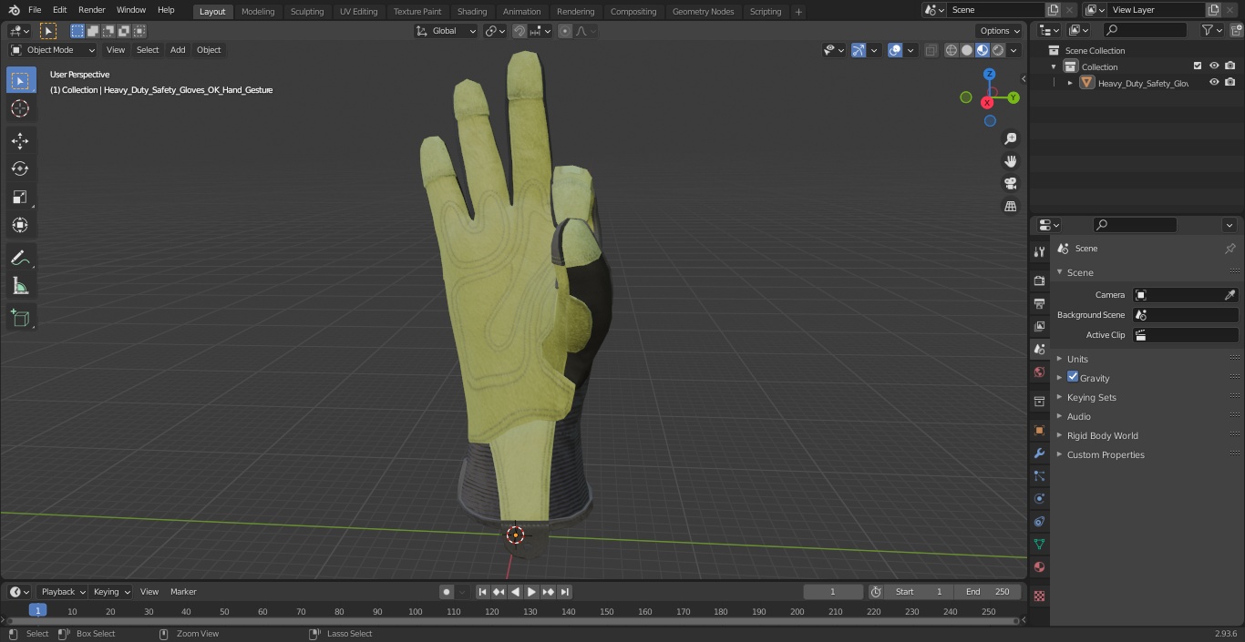Switch to Wireframe viewport shading
Viewport: 1245px width, 642px height.
(x=952, y=50)
